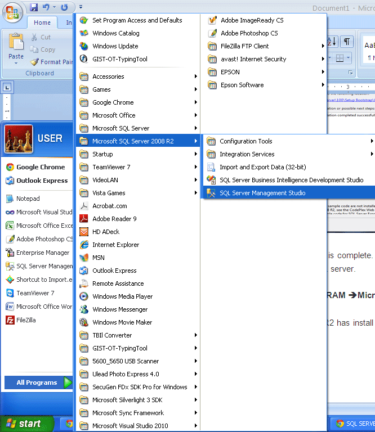
Task: Open the Vista Games folder
Action: click(x=137, y=193)
